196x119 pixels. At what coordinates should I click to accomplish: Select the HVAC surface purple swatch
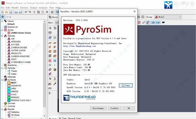point(9,95)
